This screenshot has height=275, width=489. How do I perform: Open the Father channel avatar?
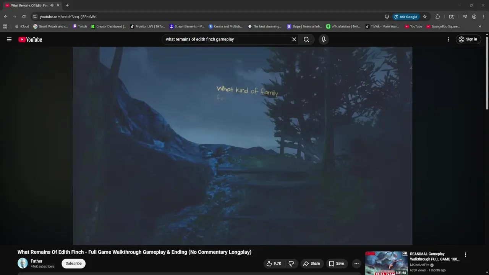pos(23,263)
